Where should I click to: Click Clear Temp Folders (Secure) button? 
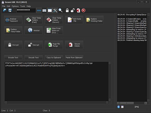point(54,20)
